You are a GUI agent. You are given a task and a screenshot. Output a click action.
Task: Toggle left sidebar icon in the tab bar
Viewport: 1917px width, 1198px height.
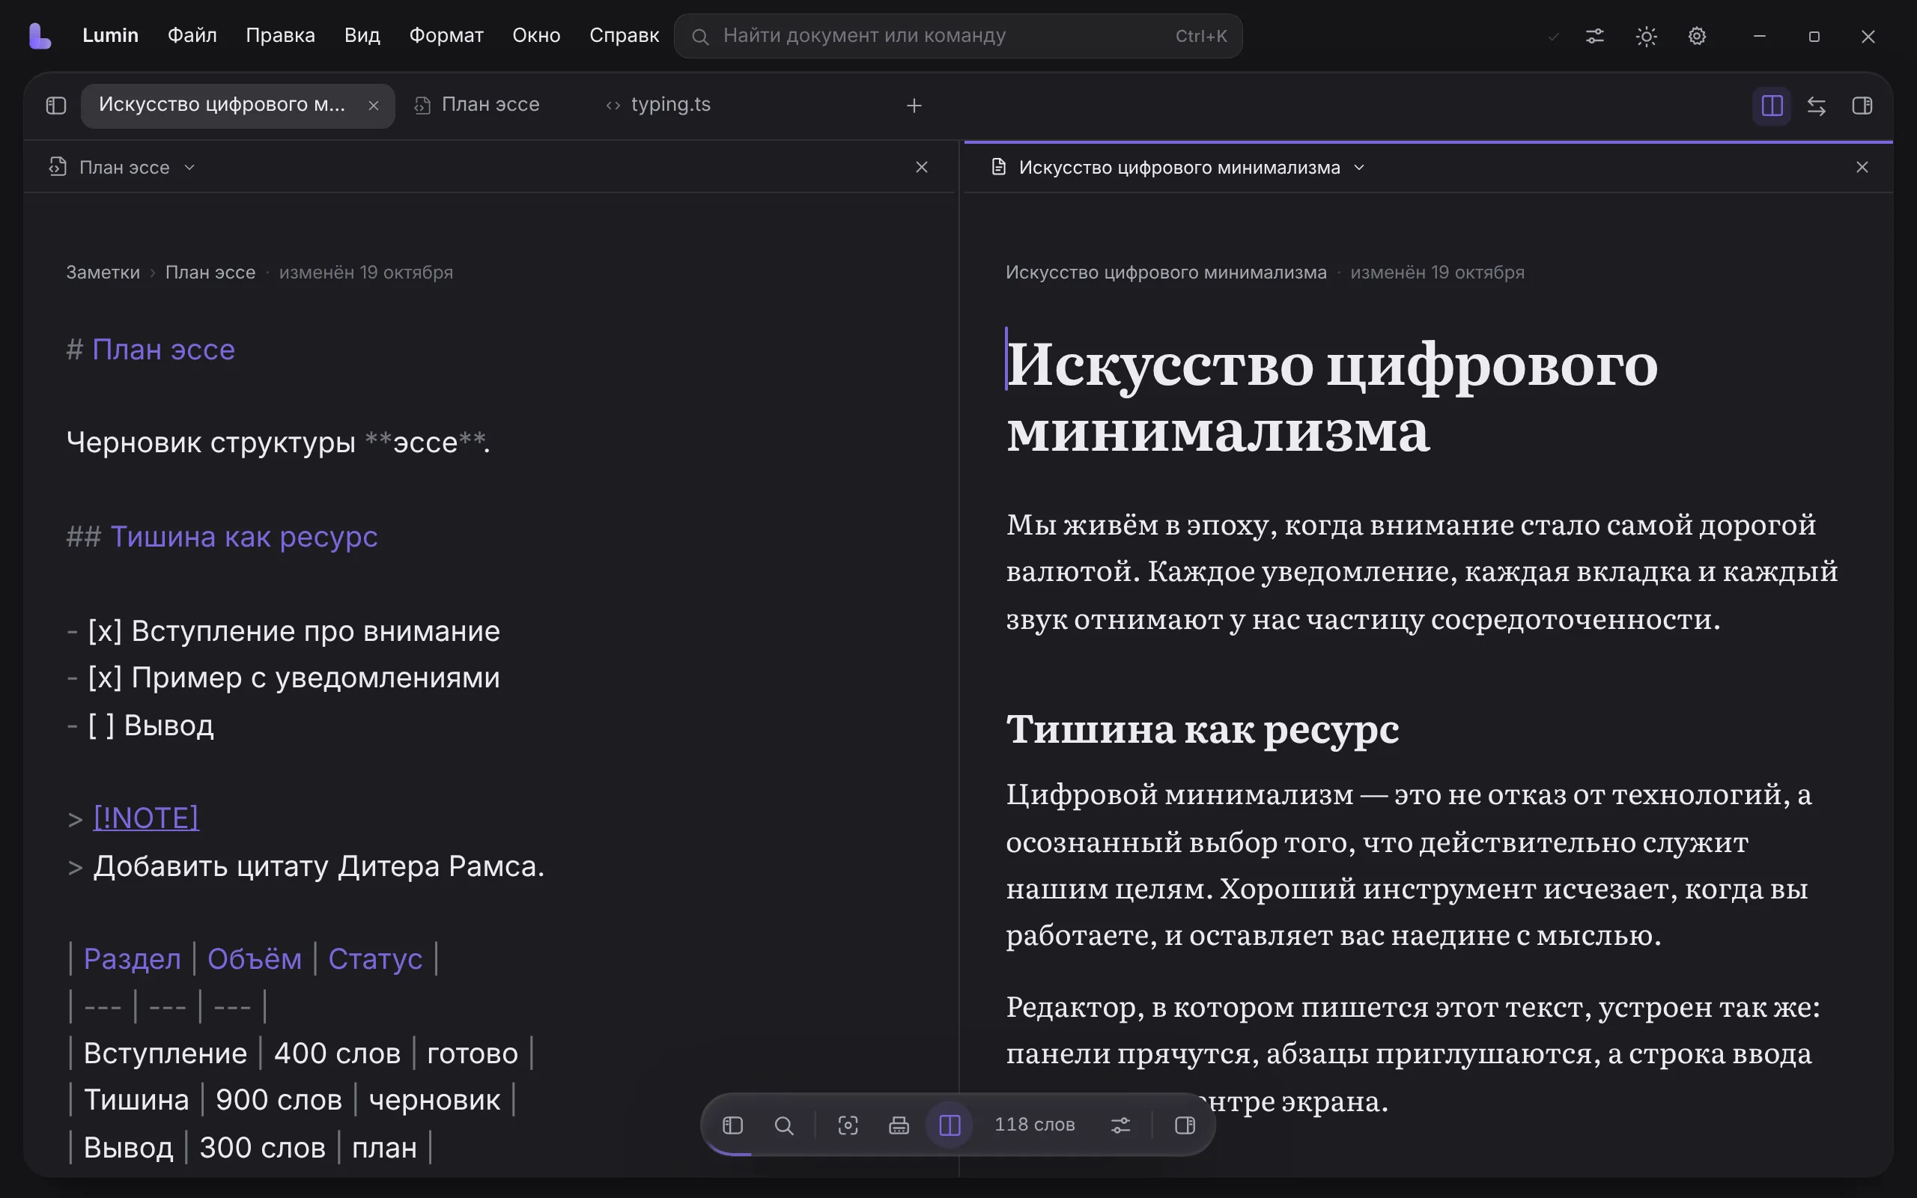[56, 106]
